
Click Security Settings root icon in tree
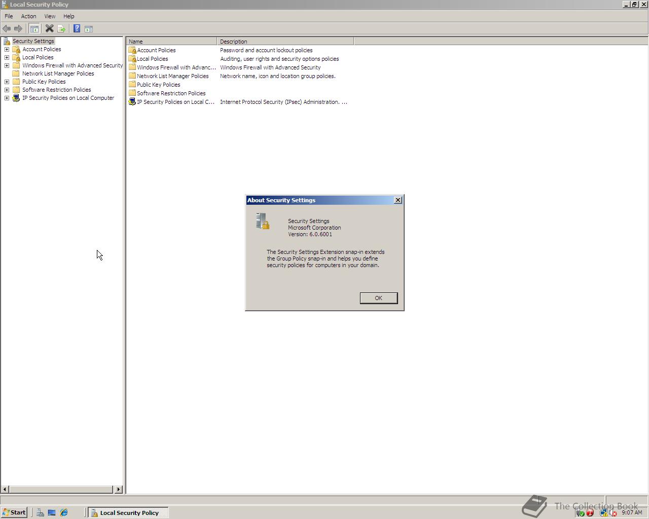pyautogui.click(x=7, y=41)
